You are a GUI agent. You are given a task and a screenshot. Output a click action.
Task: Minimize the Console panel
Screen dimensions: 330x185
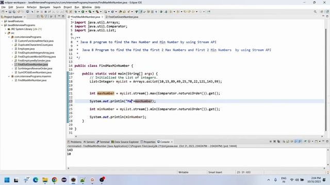click(x=323, y=141)
